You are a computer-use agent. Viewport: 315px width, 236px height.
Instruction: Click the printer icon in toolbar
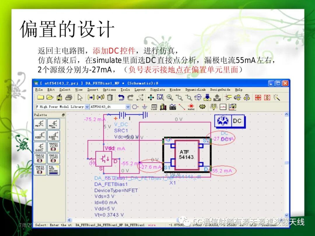click(69, 98)
